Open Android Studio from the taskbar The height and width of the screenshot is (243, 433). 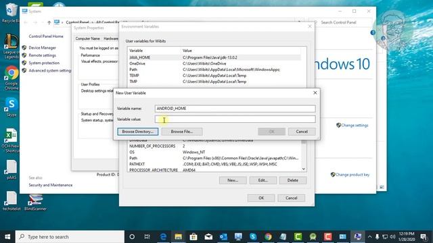pyautogui.click(x=313, y=237)
